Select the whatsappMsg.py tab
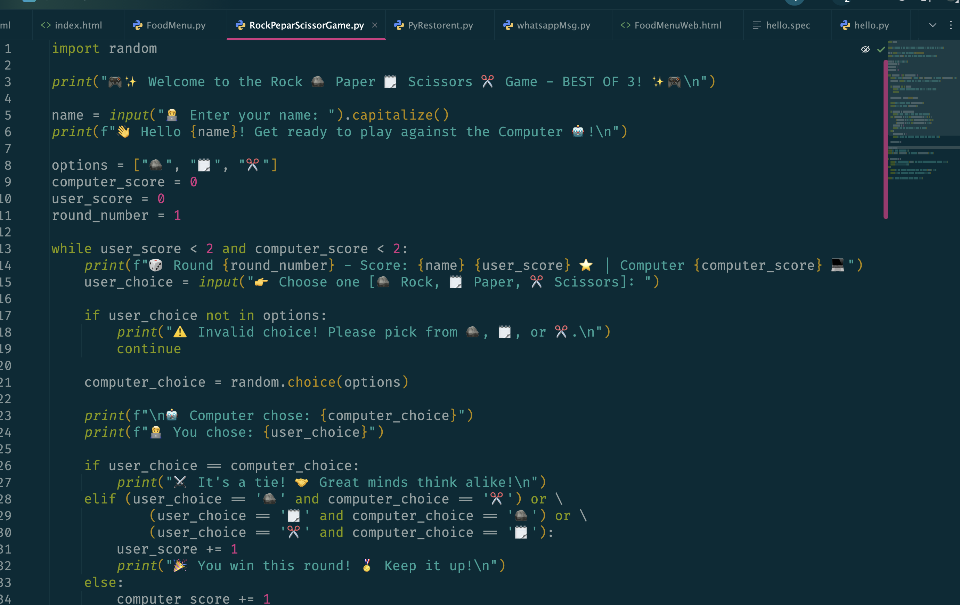The image size is (960, 605). point(553,25)
